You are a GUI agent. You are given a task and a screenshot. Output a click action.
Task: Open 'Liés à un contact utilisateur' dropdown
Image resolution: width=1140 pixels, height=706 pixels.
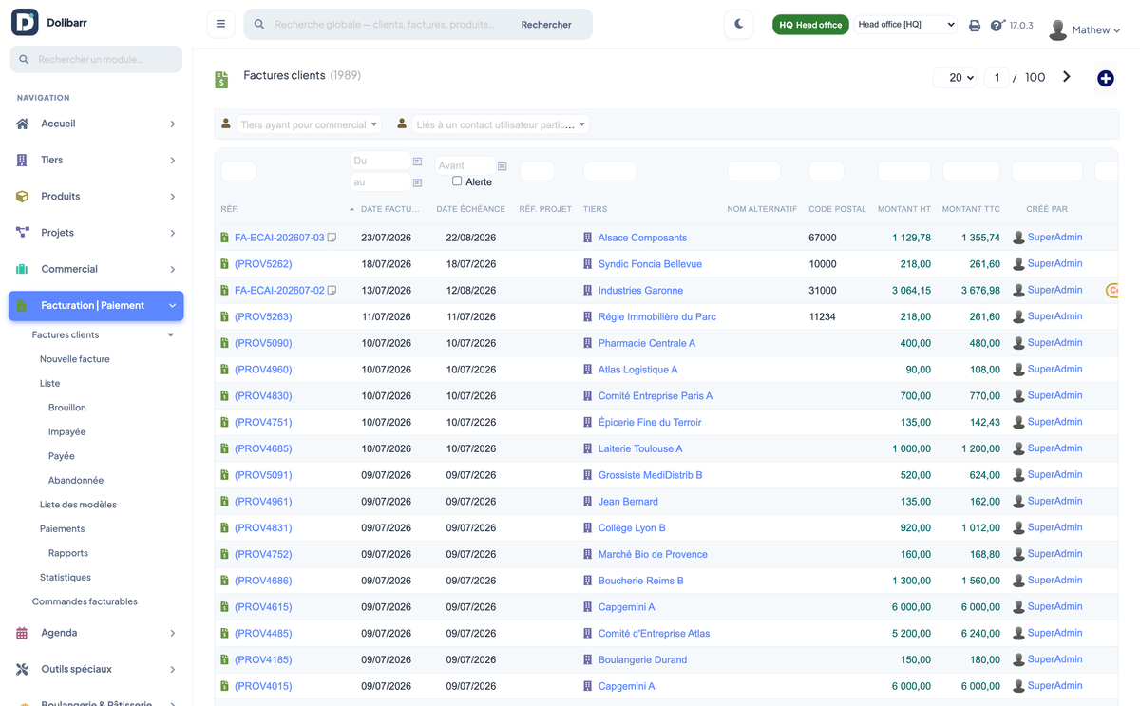coord(501,124)
